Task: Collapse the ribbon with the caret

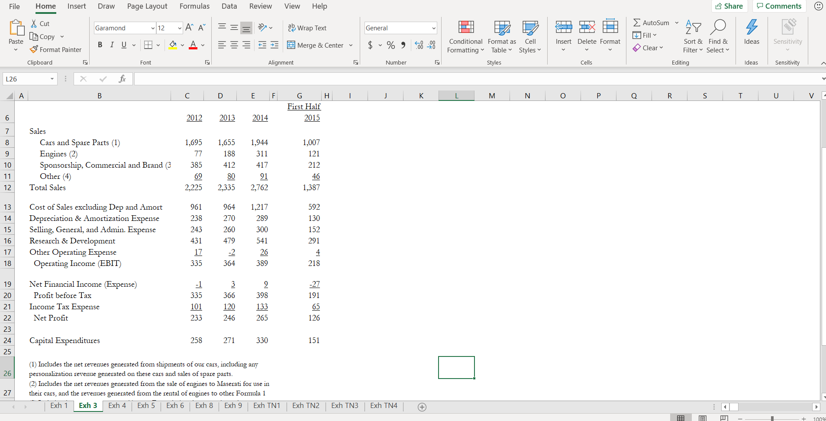Action: click(x=823, y=63)
